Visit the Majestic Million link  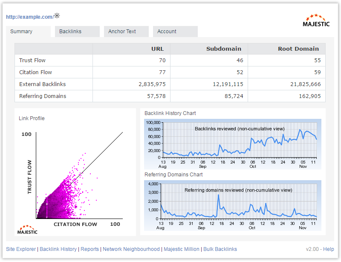181,249
